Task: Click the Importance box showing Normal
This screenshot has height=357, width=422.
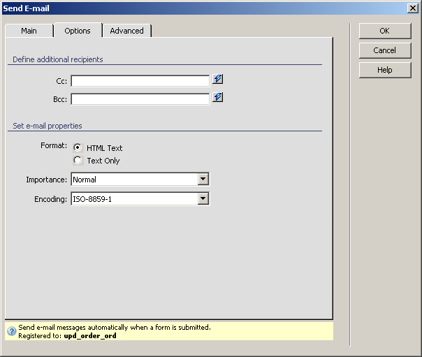Action: tap(133, 180)
